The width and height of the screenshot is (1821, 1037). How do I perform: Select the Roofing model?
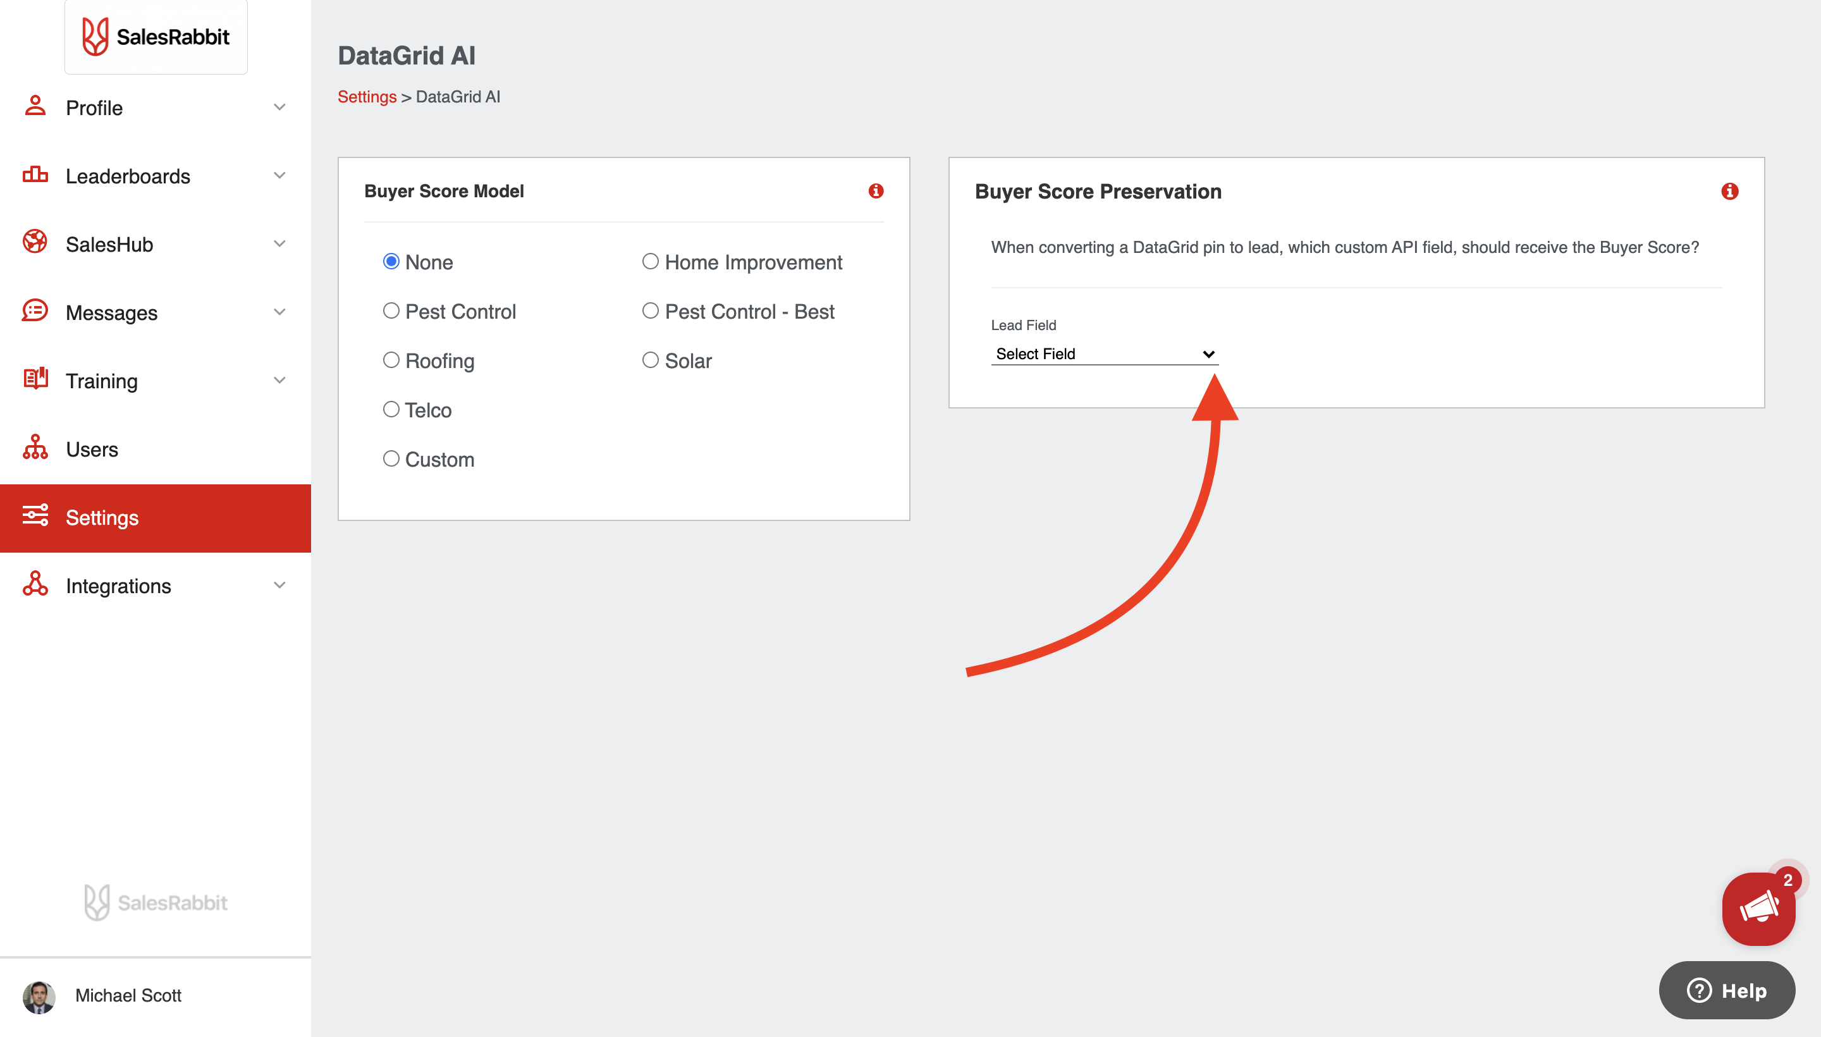[x=391, y=360]
